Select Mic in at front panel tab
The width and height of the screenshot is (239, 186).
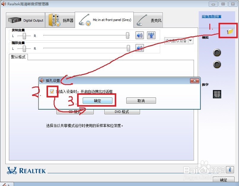pos(104,20)
